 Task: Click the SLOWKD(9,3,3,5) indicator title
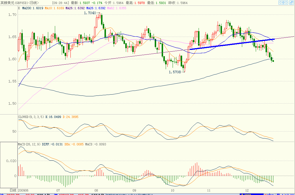pyautogui.click(x=31, y=117)
